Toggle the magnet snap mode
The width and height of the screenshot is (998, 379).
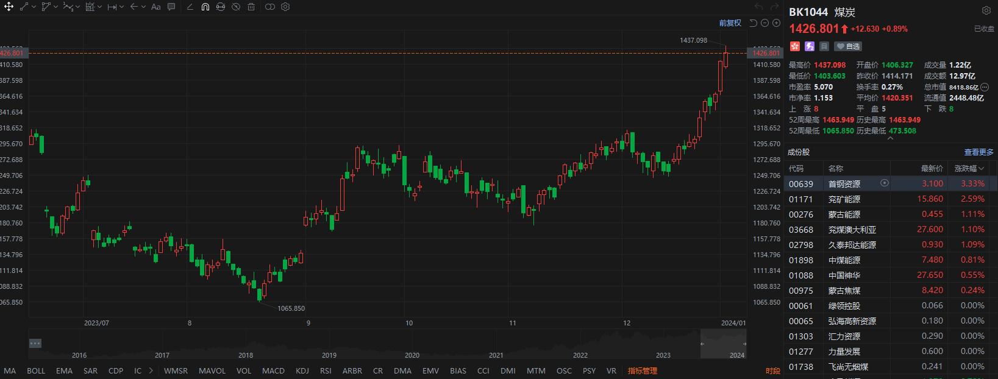click(x=205, y=7)
